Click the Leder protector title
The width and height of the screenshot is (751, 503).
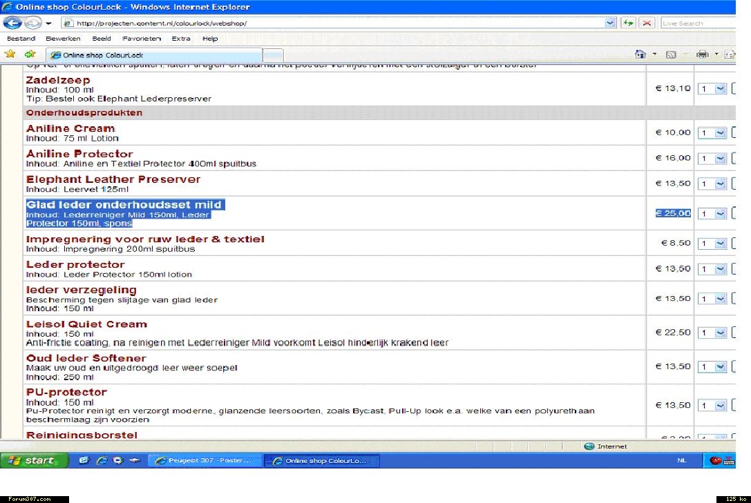[75, 264]
